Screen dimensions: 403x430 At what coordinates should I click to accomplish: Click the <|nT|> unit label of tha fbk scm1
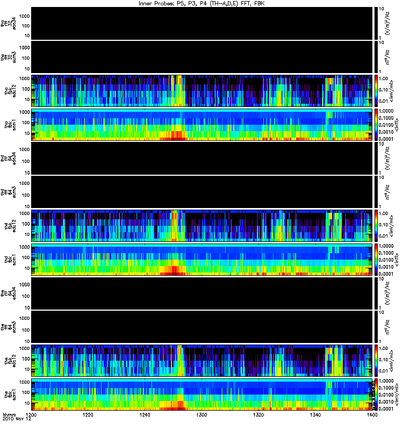pyautogui.click(x=397, y=125)
